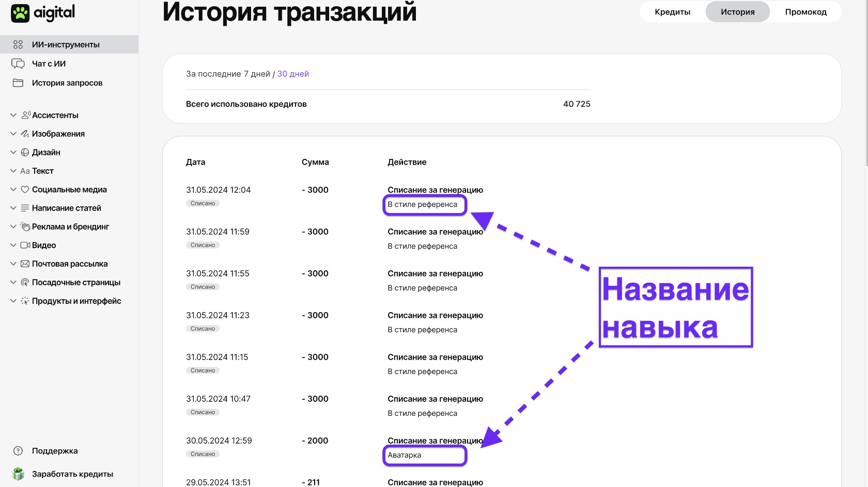
Task: Open Заработать кредиты link
Action: (x=72, y=474)
